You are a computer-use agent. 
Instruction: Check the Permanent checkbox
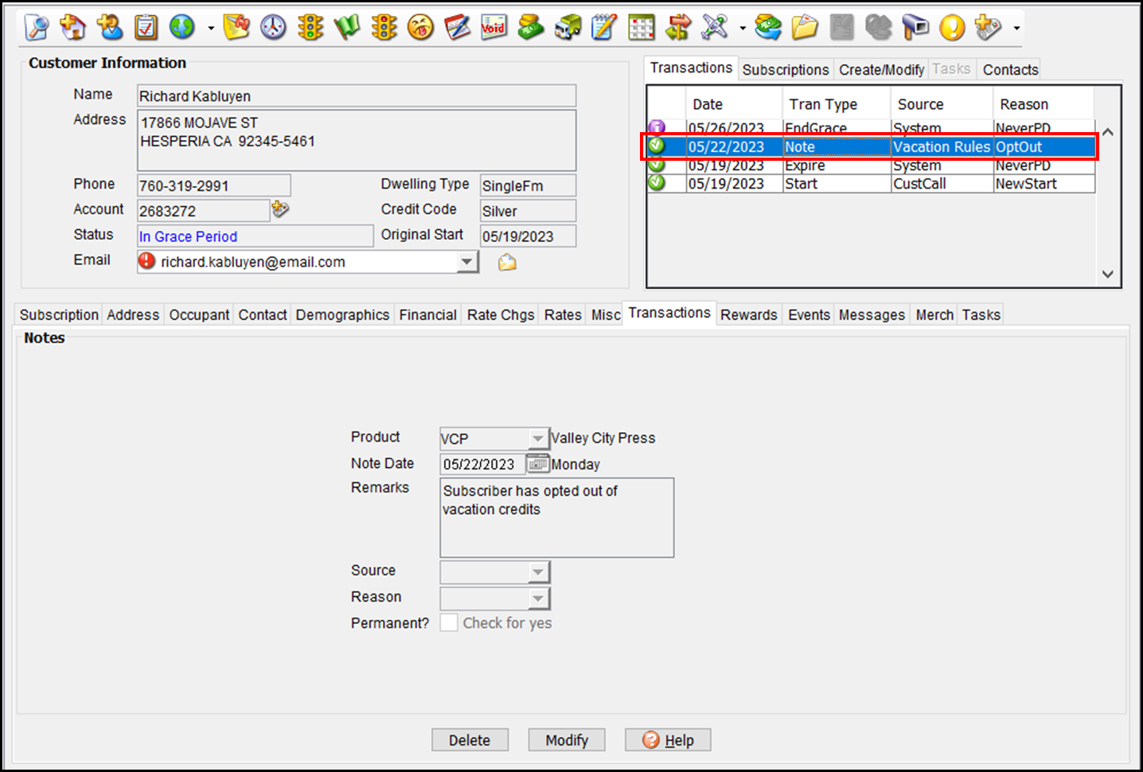point(449,623)
